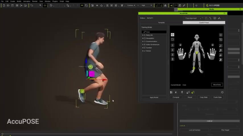Open the High quality dropdown
Image resolution: width=243 pixels, height=136 pixels.
(147, 5)
